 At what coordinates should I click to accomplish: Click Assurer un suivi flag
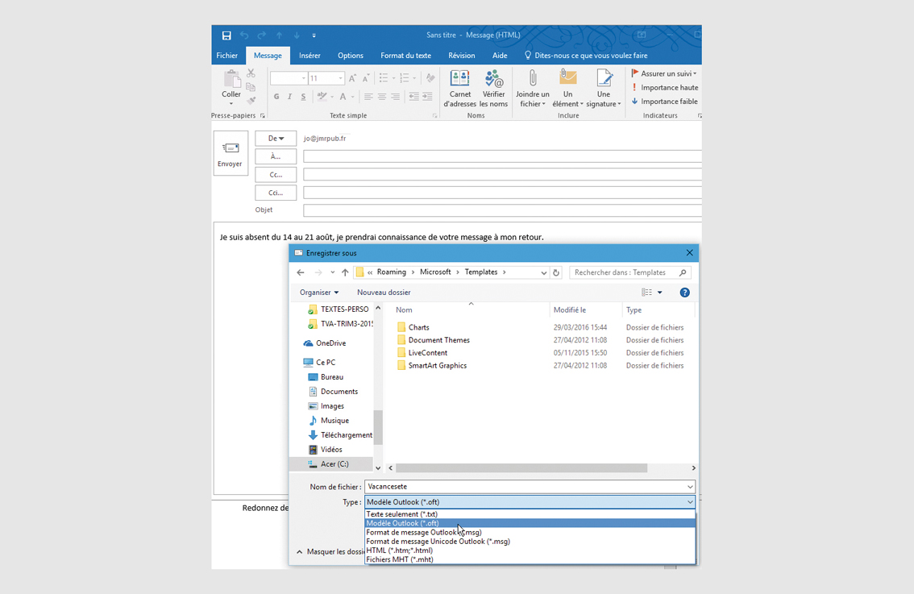664,73
